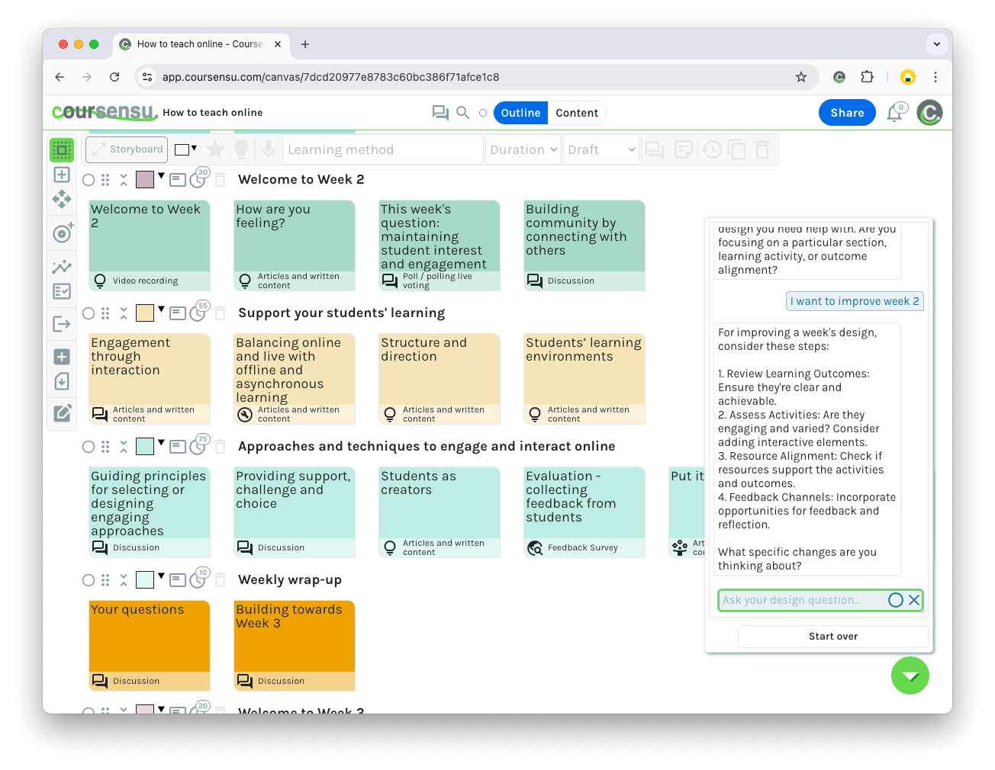This screenshot has height=770, width=995.
Task: Collapse the Approaches and techniques section
Action: [124, 447]
